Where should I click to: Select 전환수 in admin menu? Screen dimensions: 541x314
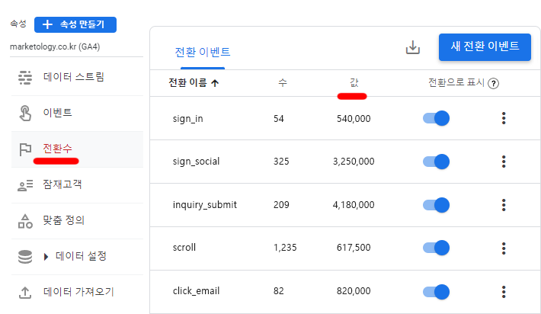click(x=57, y=149)
